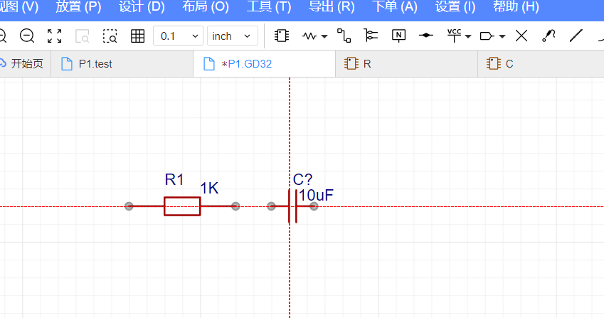Image resolution: width=604 pixels, height=318 pixels.
Task: Click the 10uF capacitor value label
Action: click(x=316, y=195)
